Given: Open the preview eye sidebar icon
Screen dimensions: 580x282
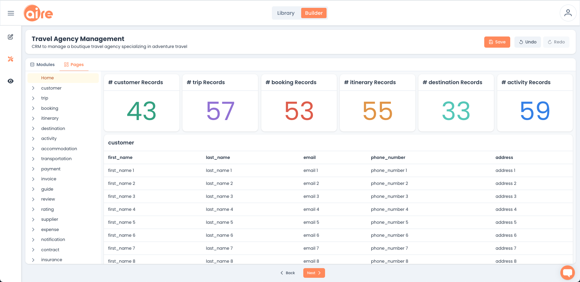Looking at the screenshot, I should click(x=11, y=81).
